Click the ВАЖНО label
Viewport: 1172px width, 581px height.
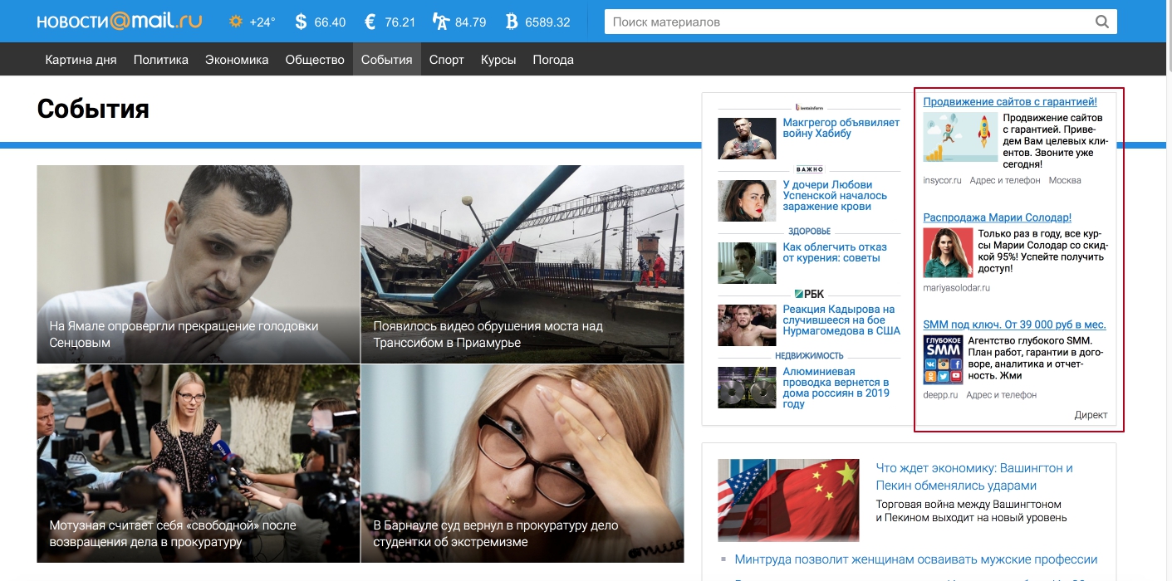[x=809, y=169]
